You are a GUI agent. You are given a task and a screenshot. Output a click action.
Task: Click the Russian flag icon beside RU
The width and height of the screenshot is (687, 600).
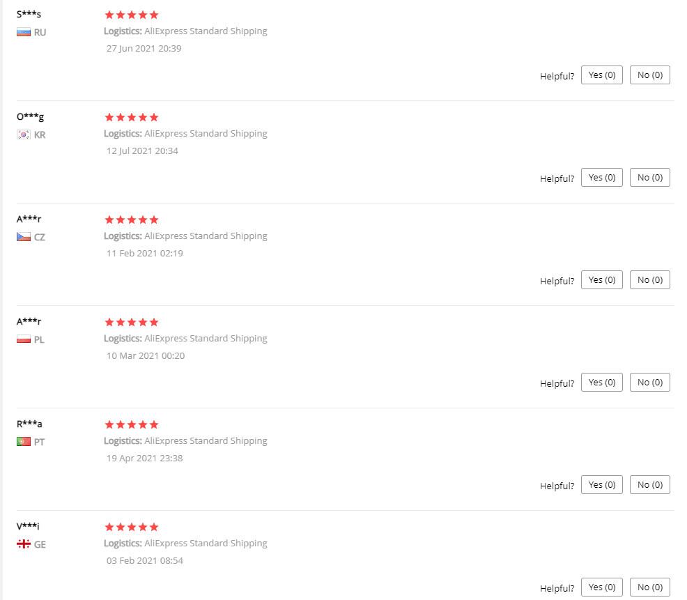24,32
